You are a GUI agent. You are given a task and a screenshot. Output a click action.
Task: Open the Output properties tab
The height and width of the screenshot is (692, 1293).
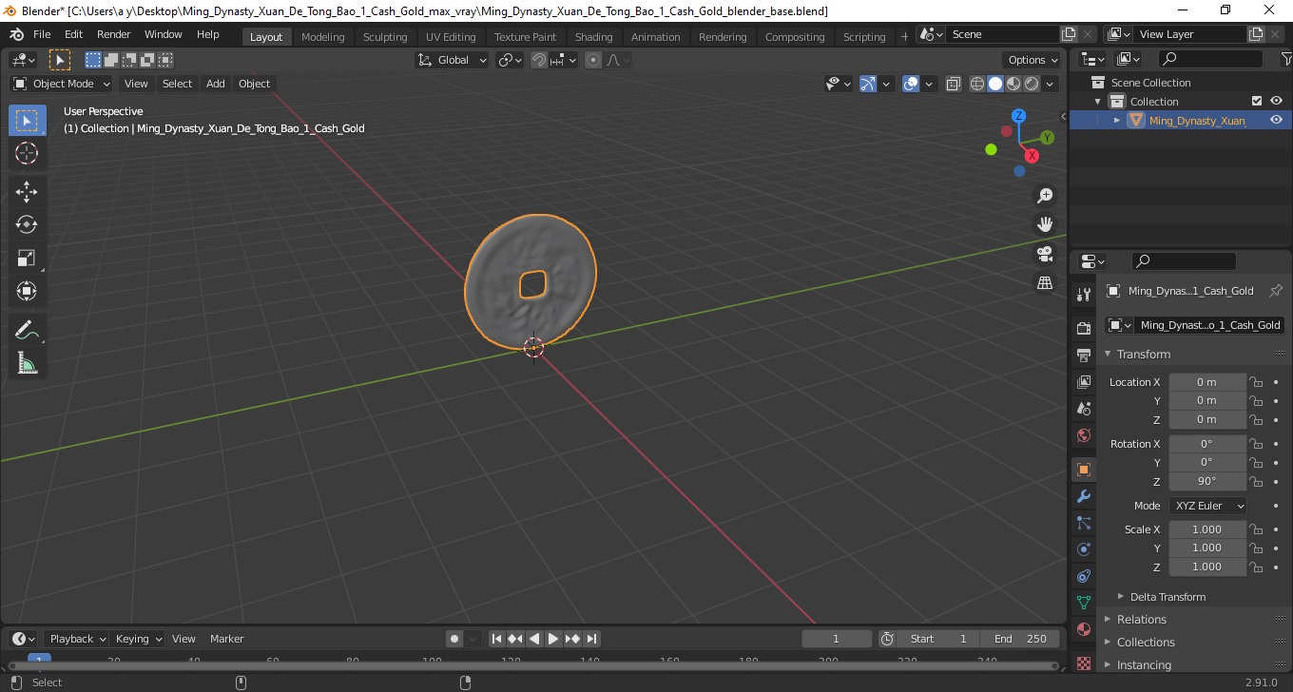click(x=1084, y=356)
